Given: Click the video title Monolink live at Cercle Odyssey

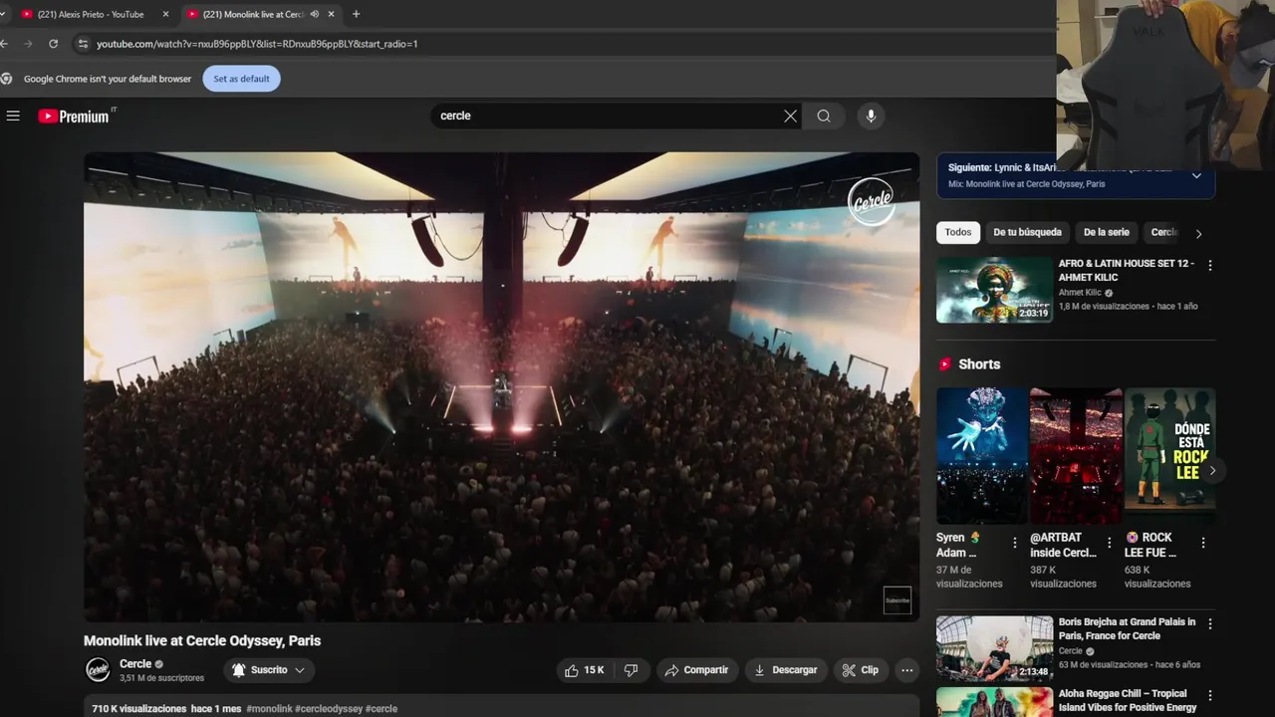Looking at the screenshot, I should click(202, 640).
